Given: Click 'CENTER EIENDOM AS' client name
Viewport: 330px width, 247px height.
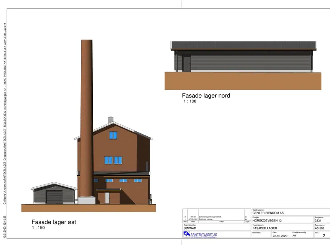Looking at the screenshot, I should click(x=268, y=213).
